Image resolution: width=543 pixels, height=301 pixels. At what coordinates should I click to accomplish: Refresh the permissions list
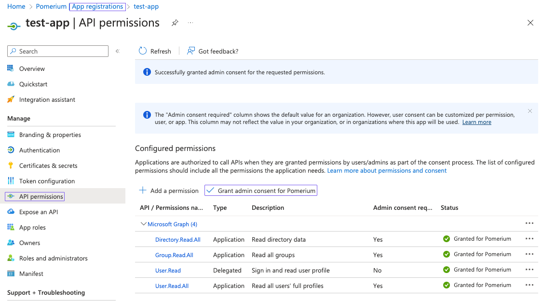point(155,51)
